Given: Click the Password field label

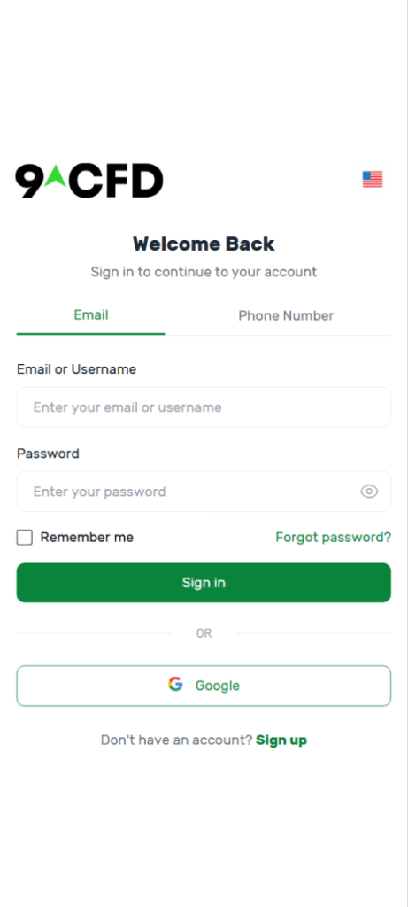Looking at the screenshot, I should tap(48, 453).
